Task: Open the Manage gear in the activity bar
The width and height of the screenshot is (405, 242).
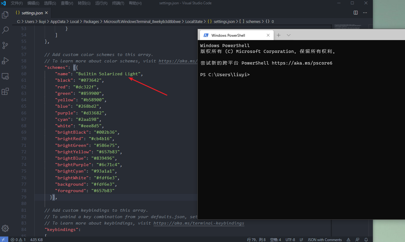Action: (5, 228)
